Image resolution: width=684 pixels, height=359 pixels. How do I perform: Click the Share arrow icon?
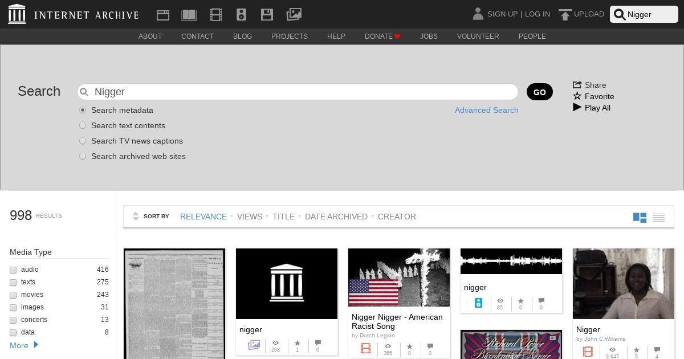[x=577, y=84]
